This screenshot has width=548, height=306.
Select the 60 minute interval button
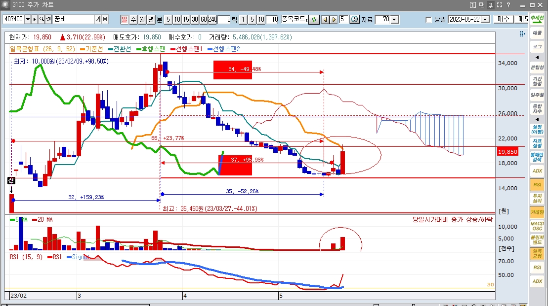pyautogui.click(x=204, y=19)
